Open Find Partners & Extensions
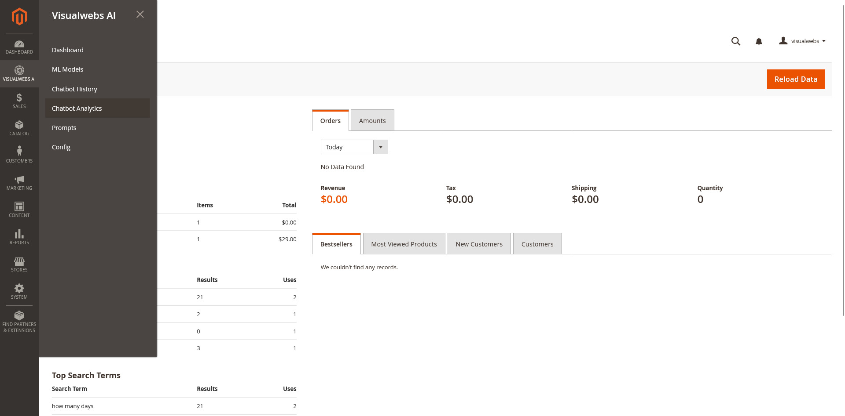 click(x=19, y=322)
